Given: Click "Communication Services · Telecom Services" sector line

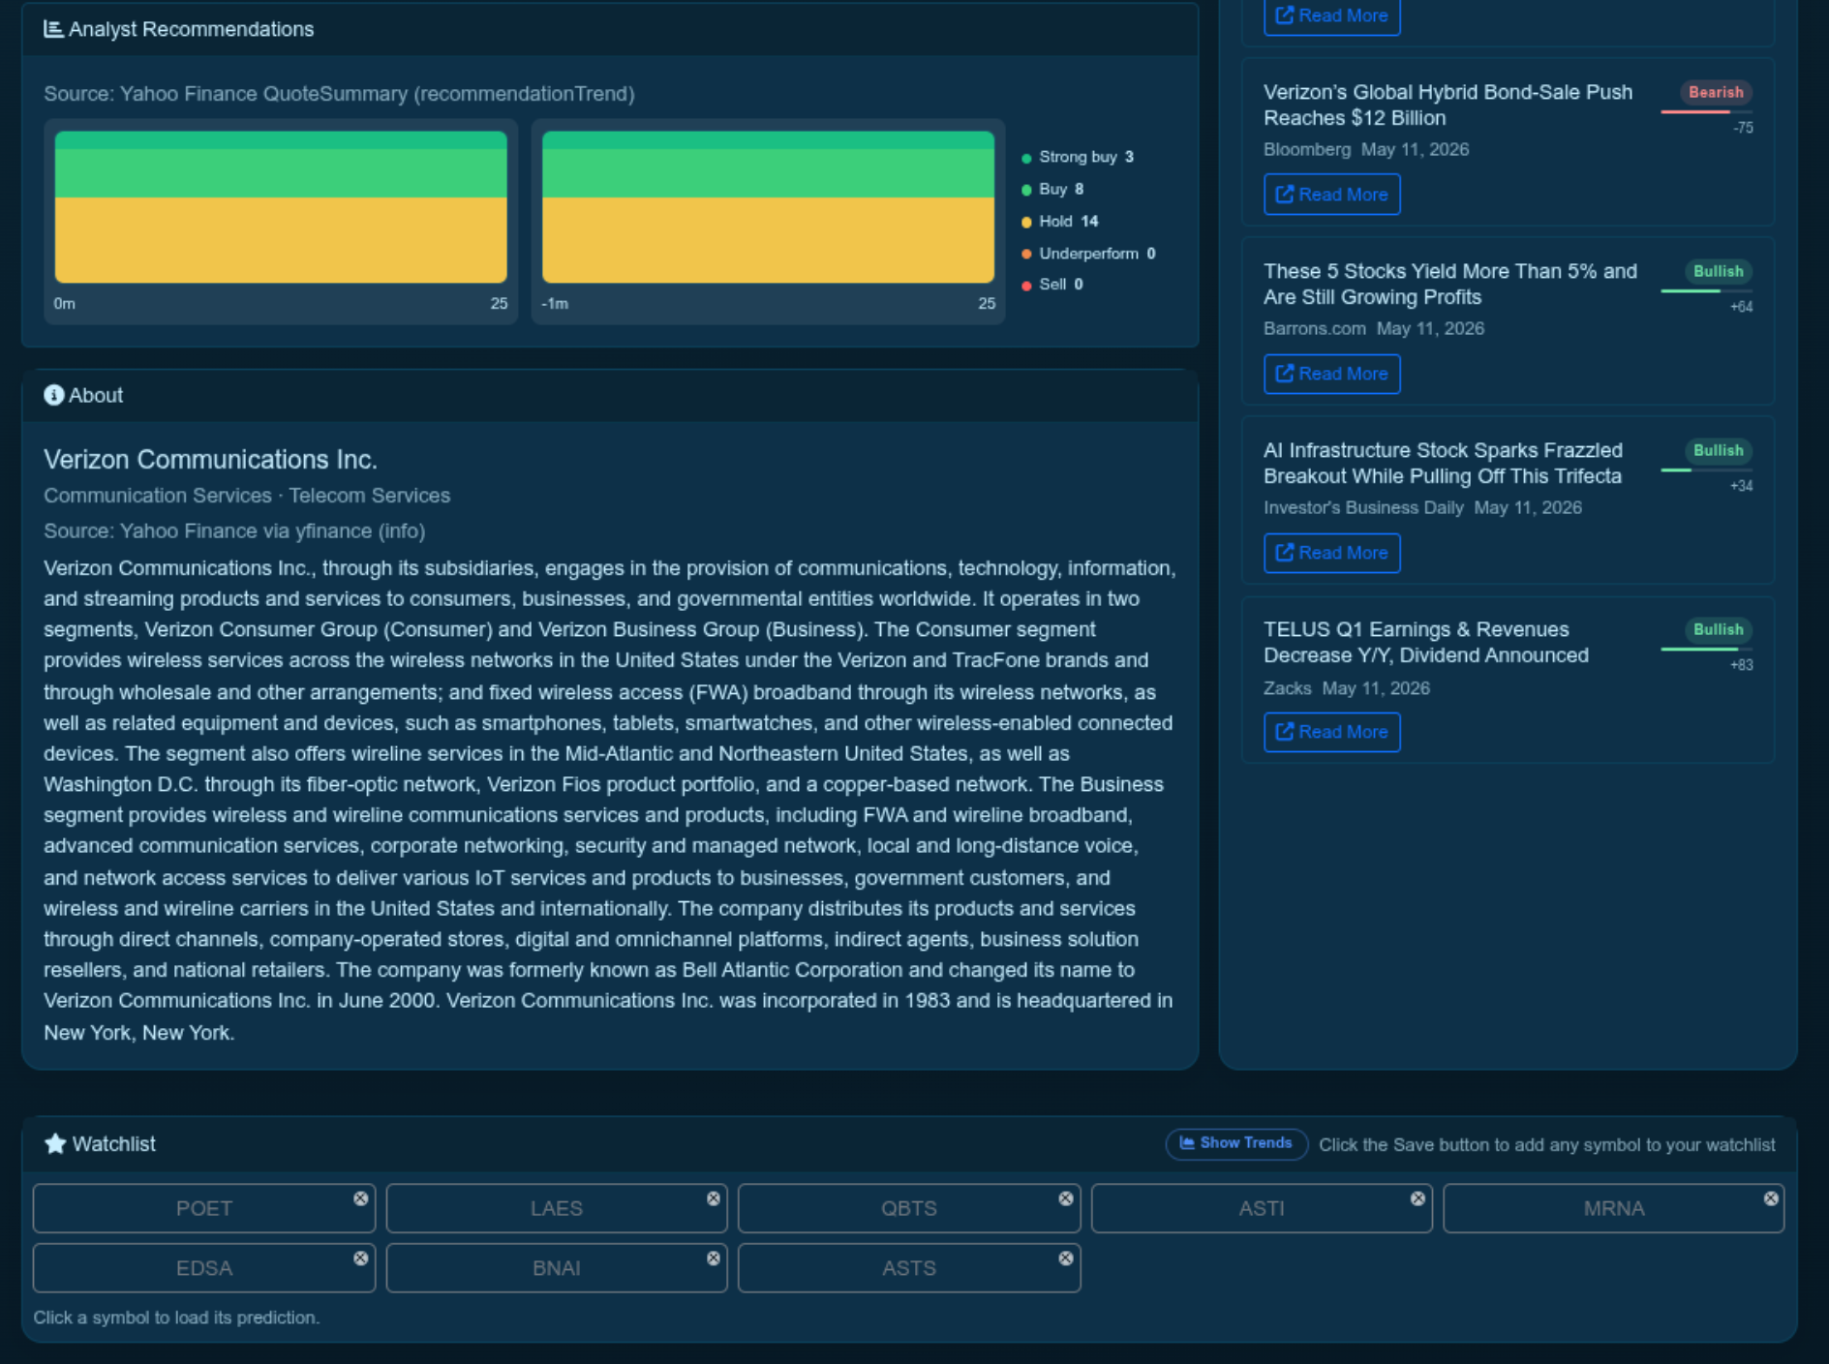Looking at the screenshot, I should pyautogui.click(x=247, y=496).
